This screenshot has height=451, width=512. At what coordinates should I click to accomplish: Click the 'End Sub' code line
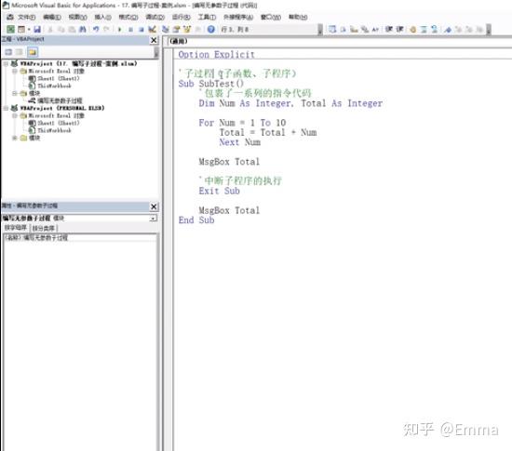tap(196, 220)
